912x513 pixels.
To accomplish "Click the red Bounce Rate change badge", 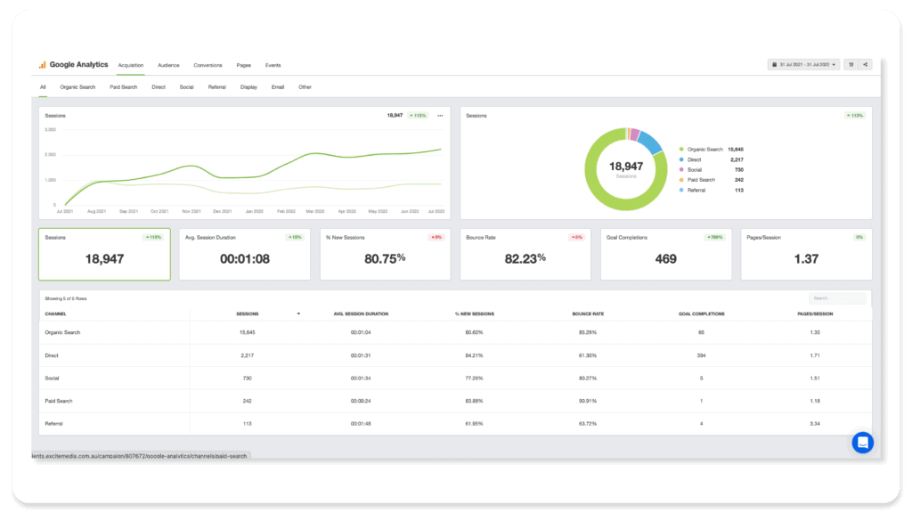I will [x=576, y=237].
